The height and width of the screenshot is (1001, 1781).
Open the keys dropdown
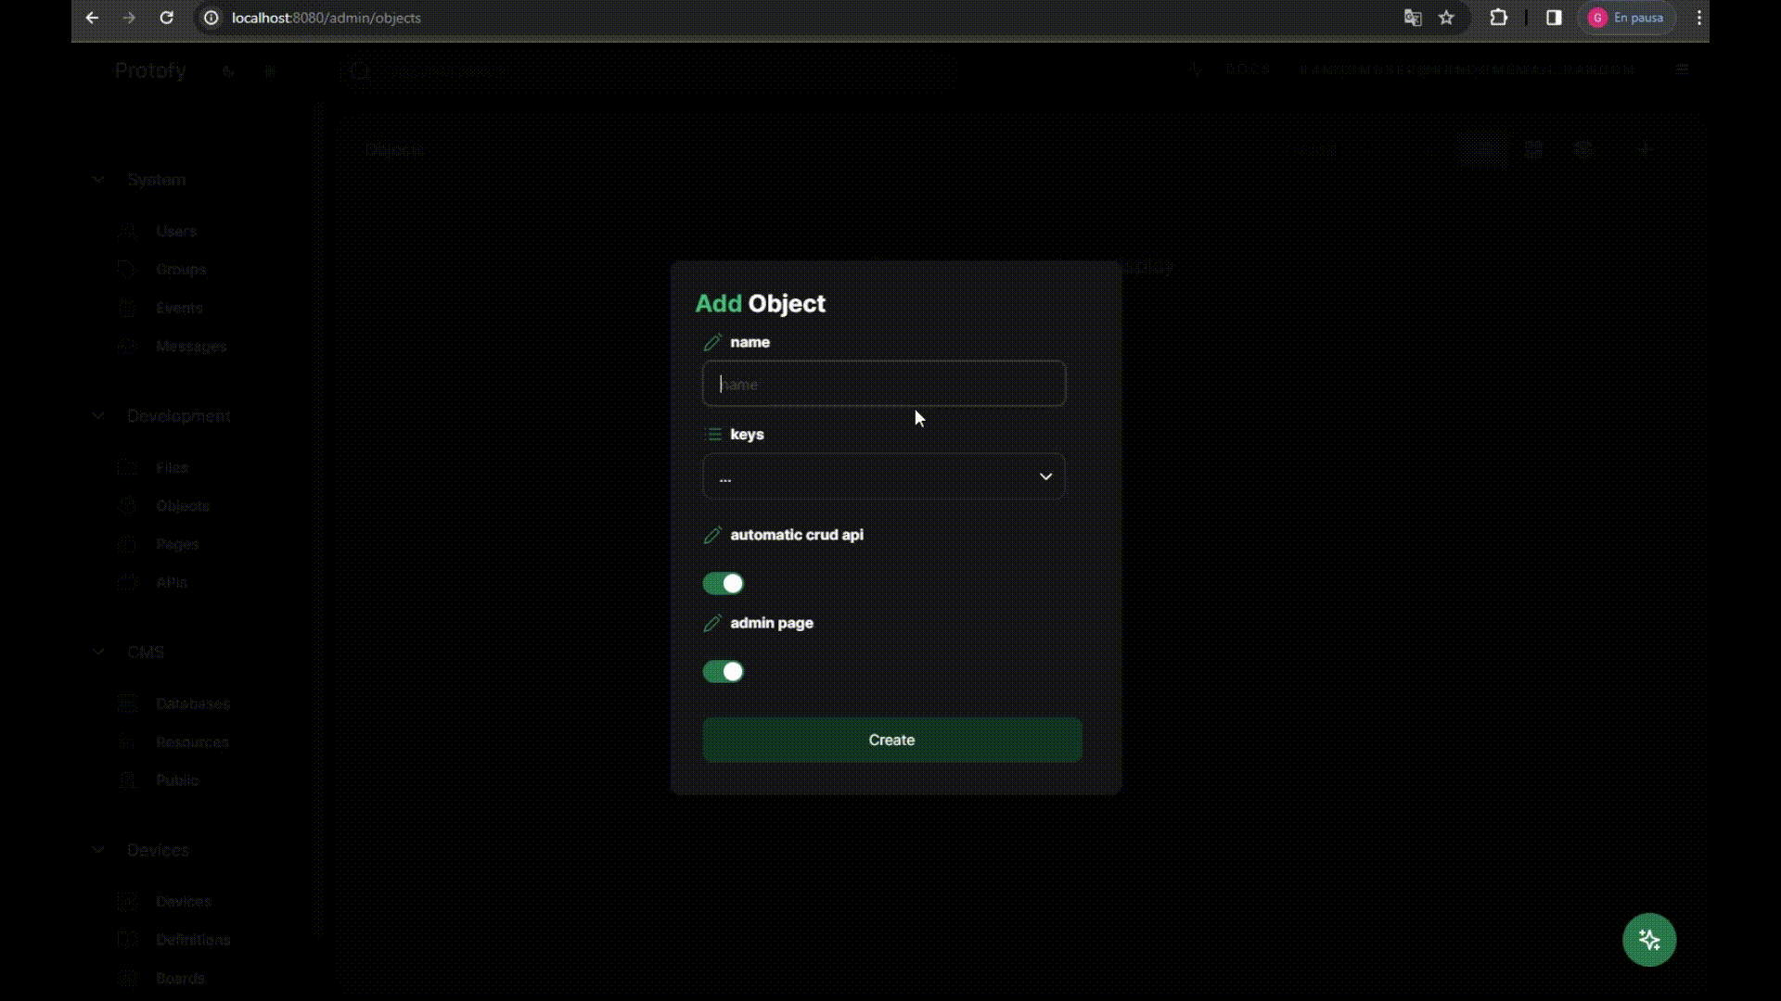pyautogui.click(x=883, y=476)
